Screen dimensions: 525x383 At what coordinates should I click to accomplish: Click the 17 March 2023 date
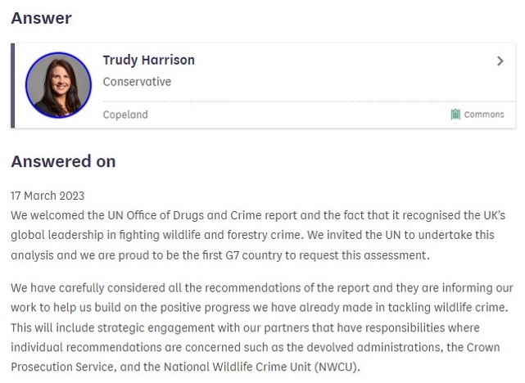(x=48, y=196)
